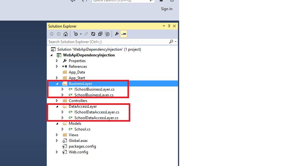The width and height of the screenshot is (298, 166).
Task: Click the Quick Launch search box
Action: (123, 1)
